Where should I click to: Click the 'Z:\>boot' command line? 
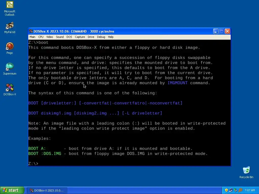coord(38,42)
